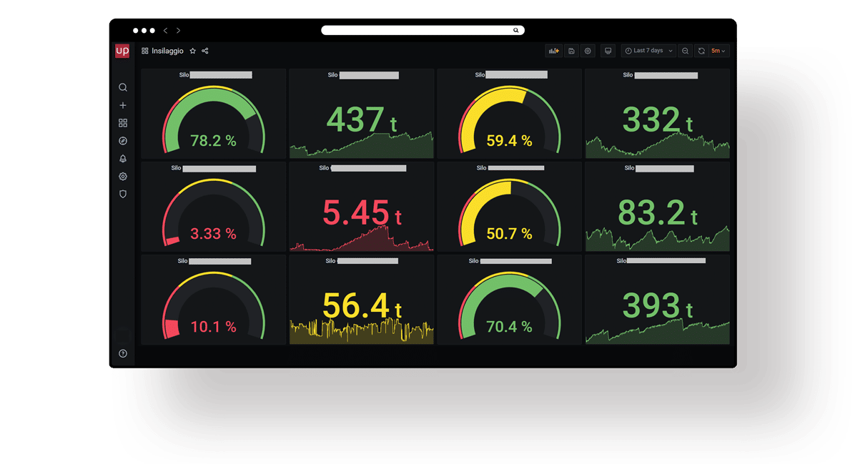Open Alerting bell icon in sidebar

pyautogui.click(x=123, y=159)
